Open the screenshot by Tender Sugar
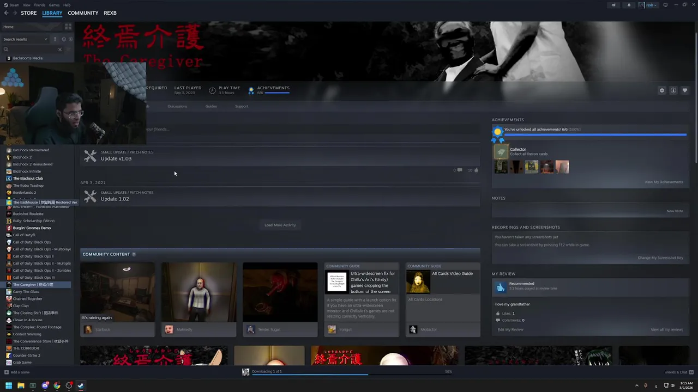 point(280,292)
